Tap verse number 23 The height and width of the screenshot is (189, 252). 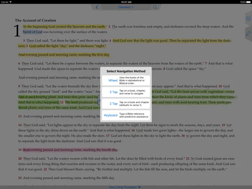point(20,178)
